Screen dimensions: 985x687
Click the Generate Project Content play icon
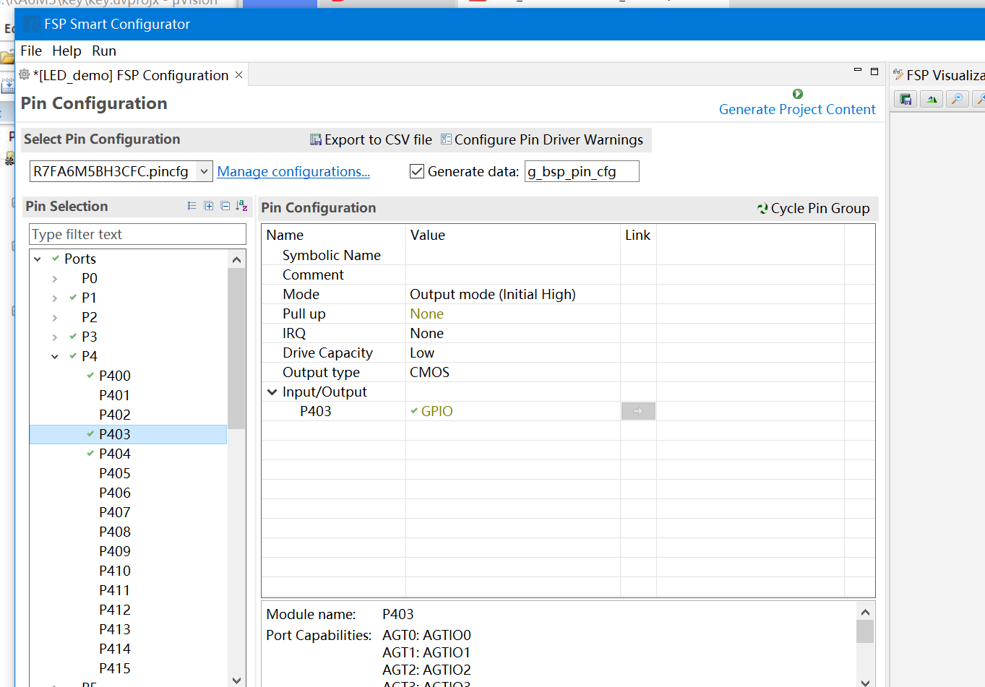point(798,94)
